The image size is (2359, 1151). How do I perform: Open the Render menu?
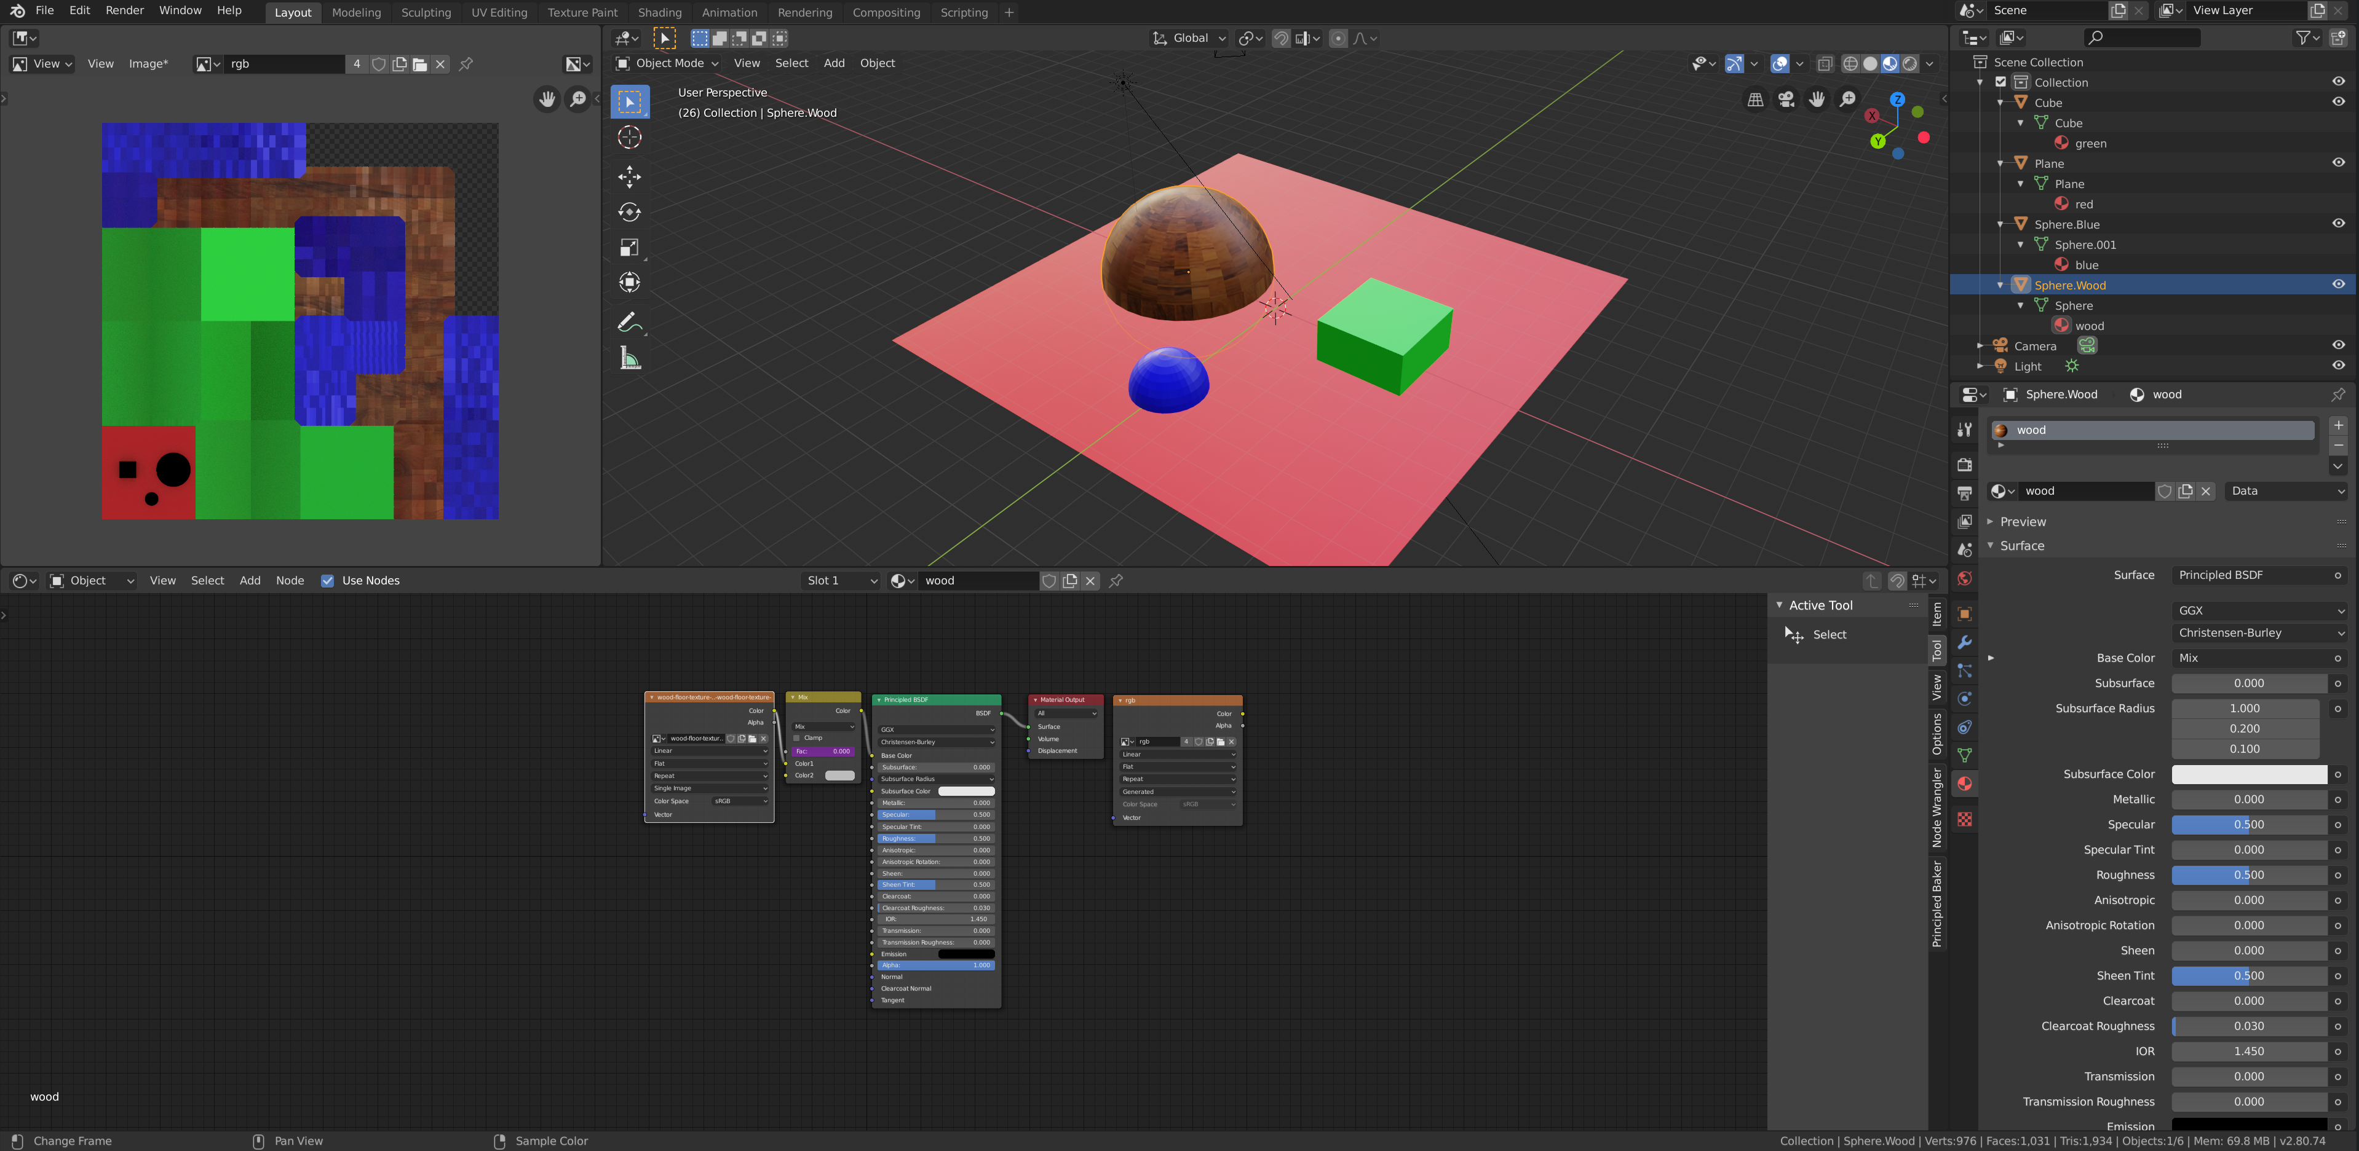click(125, 11)
